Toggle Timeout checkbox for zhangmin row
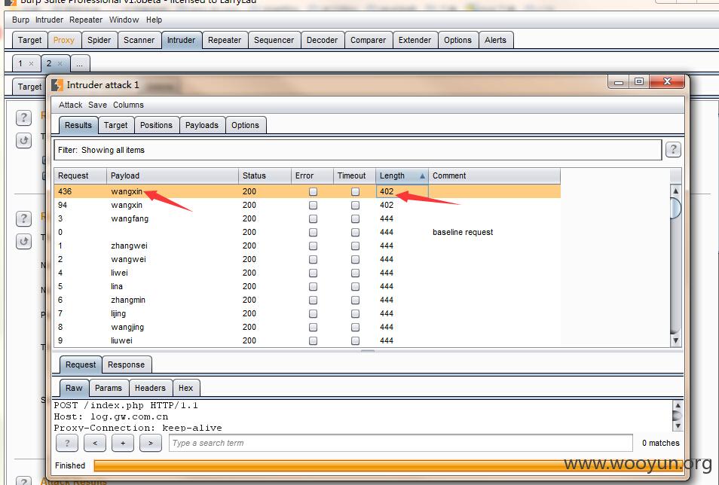 pyautogui.click(x=356, y=300)
